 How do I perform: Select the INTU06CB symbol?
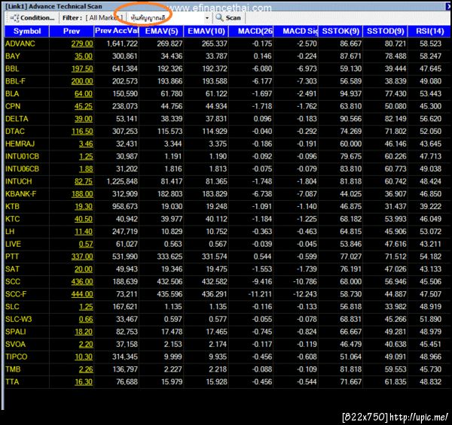coord(22,169)
